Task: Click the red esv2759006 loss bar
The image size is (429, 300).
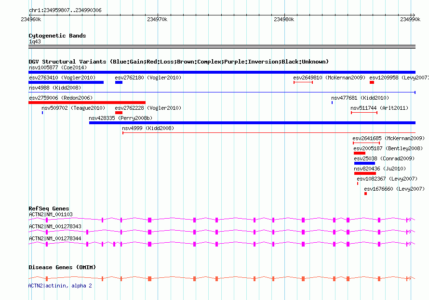Action: [x=87, y=103]
